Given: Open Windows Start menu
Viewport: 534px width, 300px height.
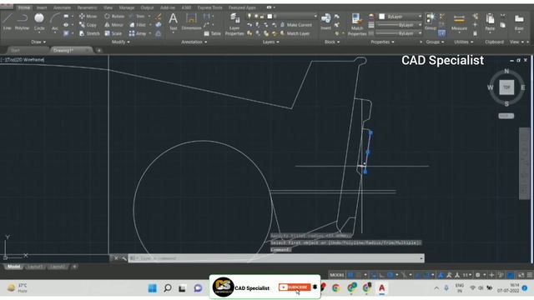Looking at the screenshot, I should coord(152,288).
